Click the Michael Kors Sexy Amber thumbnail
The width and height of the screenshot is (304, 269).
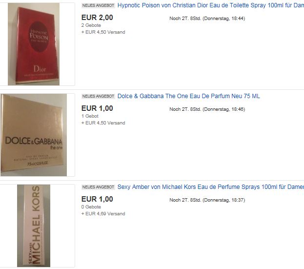pyautogui.click(x=34, y=226)
